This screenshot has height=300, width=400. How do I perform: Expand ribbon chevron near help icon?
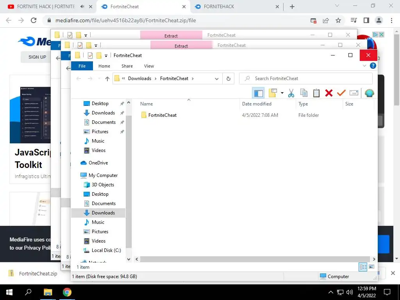tap(364, 66)
